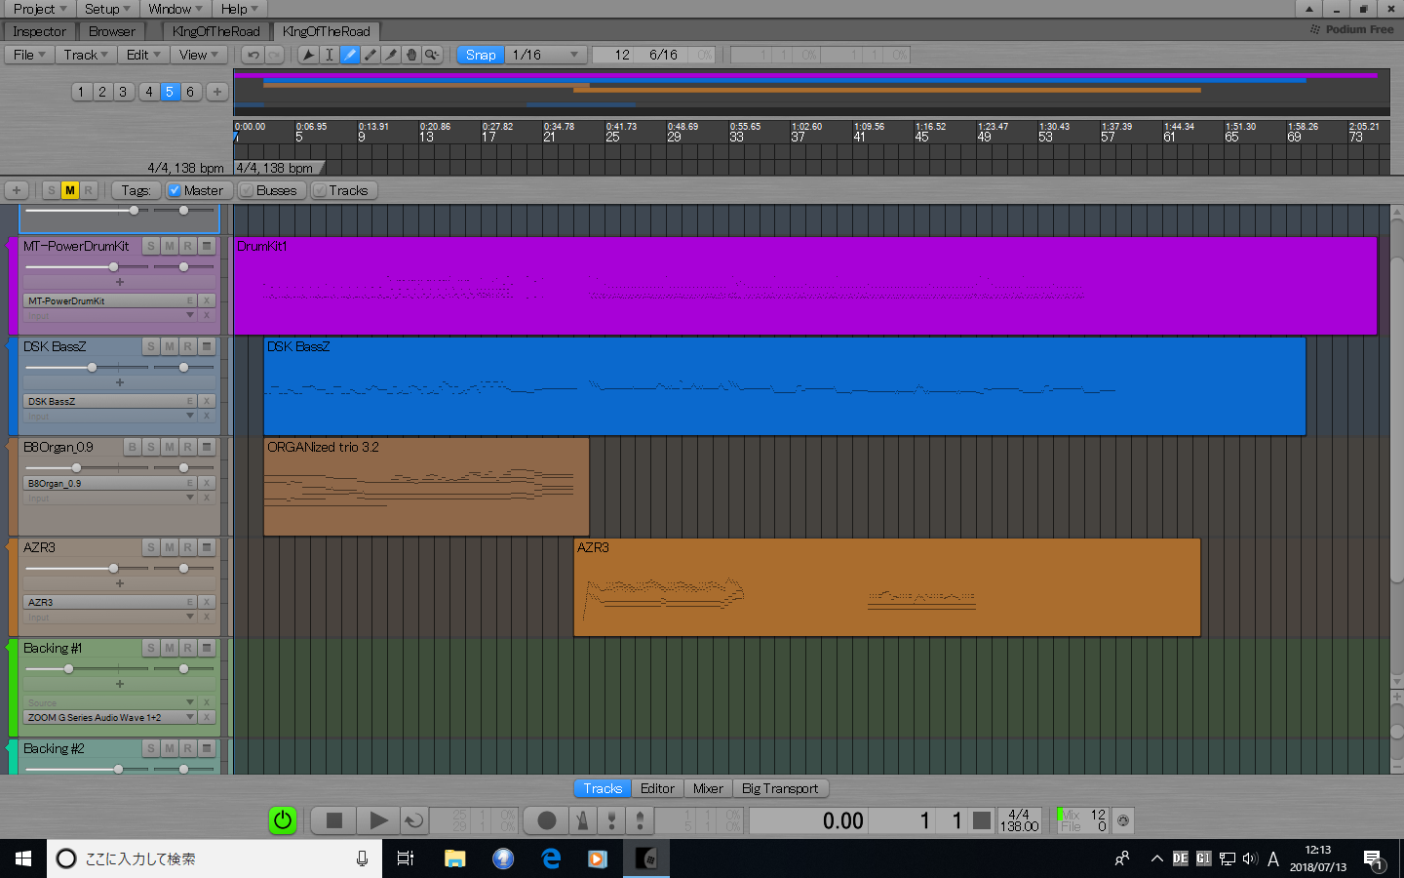This screenshot has height=878, width=1404.
Task: Select the blue pencil draw tool
Action: coord(350,55)
